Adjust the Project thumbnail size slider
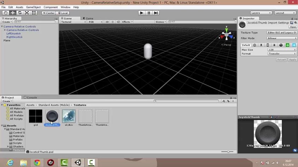Screen dimensions: 298x167 click(x=228, y=151)
